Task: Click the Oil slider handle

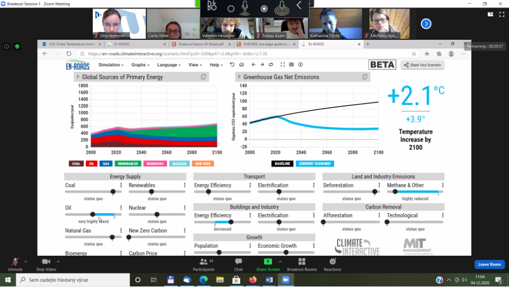Action: (x=93, y=214)
